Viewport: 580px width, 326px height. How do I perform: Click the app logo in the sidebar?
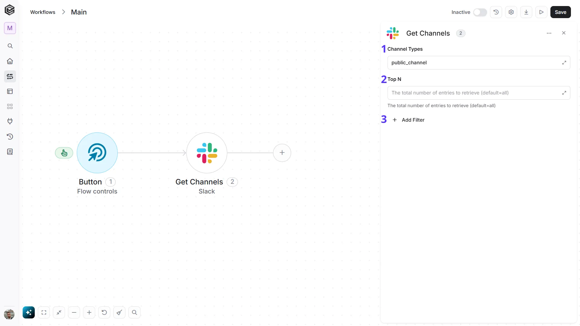pos(10,10)
